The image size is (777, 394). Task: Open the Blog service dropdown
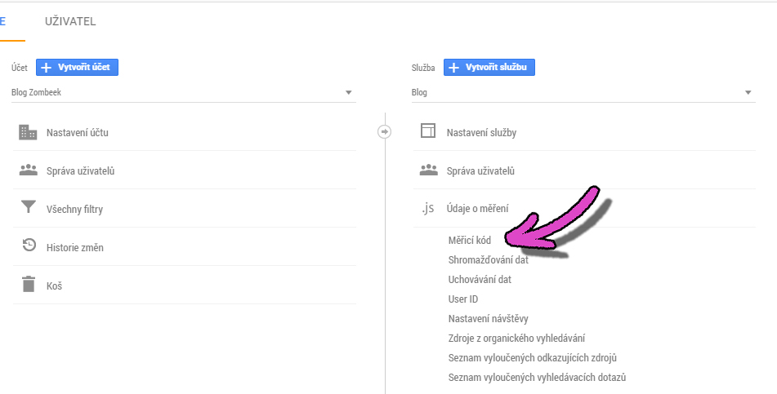point(583,92)
